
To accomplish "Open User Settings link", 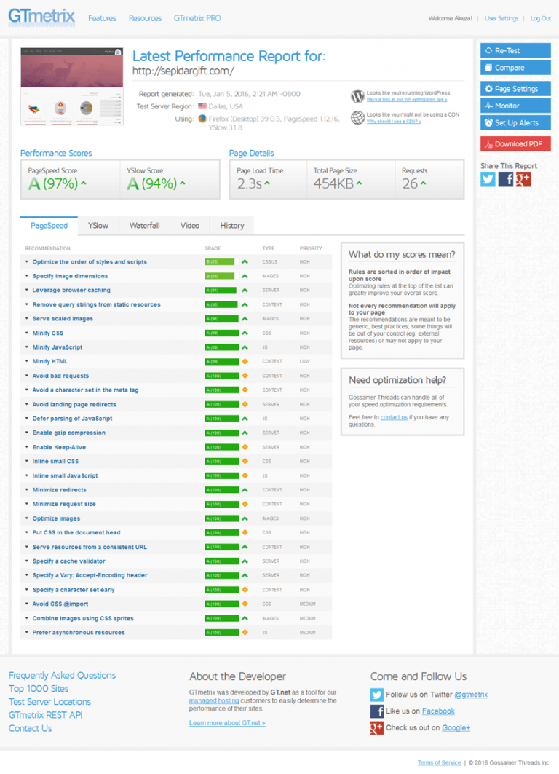I will (x=501, y=18).
